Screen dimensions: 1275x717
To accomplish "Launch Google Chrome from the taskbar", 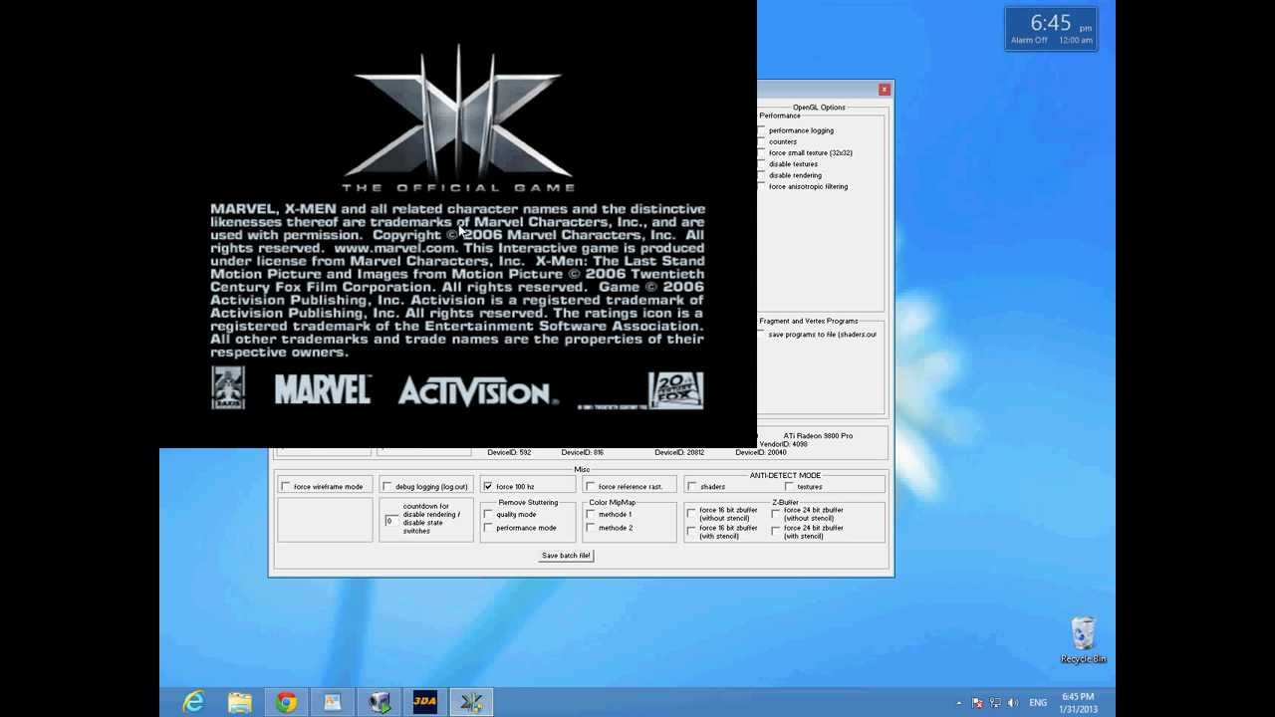I will click(x=286, y=702).
